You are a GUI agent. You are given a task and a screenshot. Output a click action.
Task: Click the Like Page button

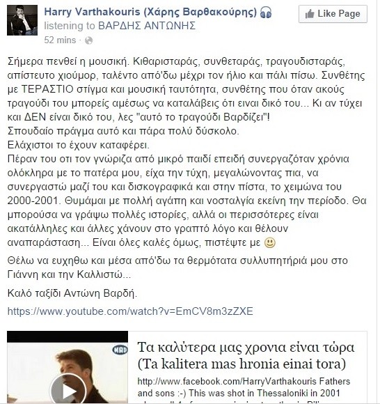(x=333, y=14)
